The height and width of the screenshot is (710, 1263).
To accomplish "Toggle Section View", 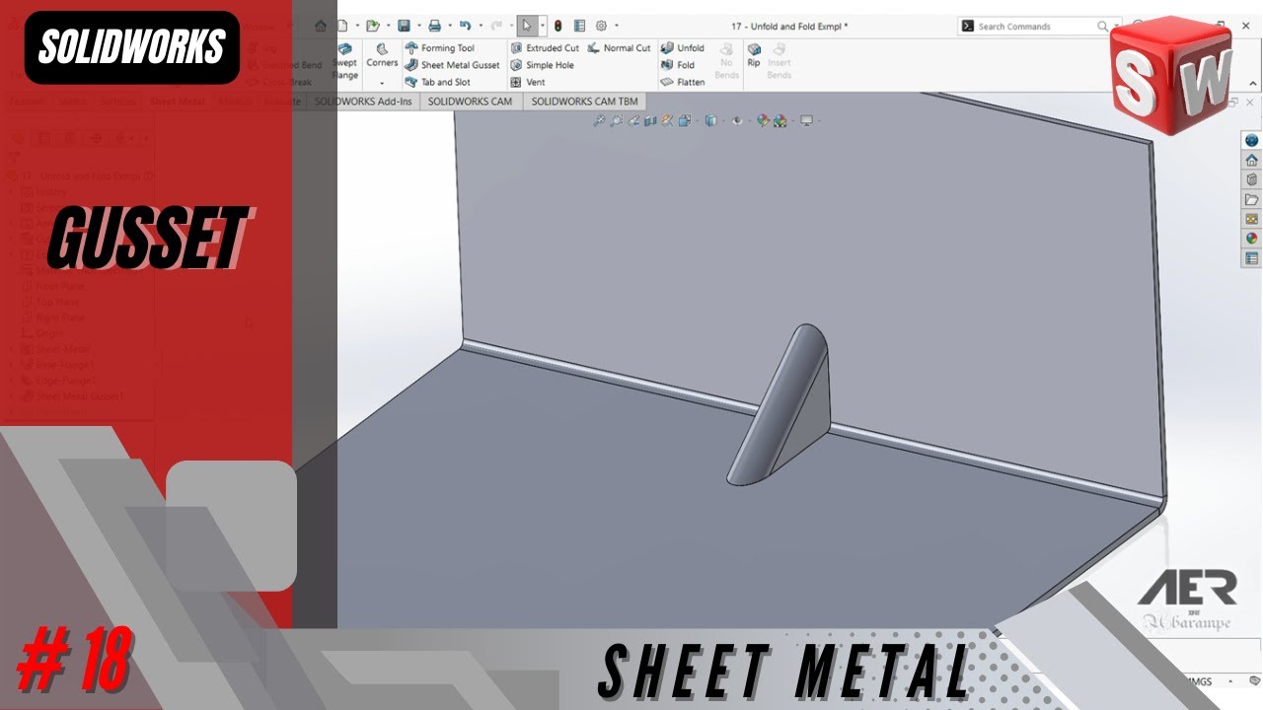I will pos(650,120).
